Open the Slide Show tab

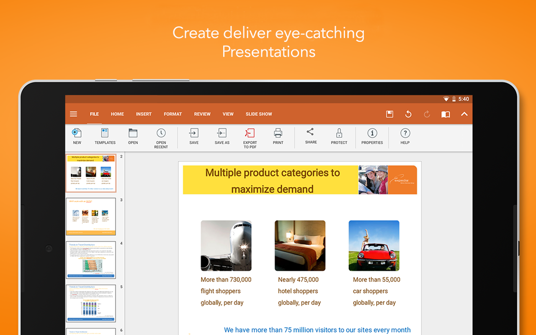pos(259,114)
